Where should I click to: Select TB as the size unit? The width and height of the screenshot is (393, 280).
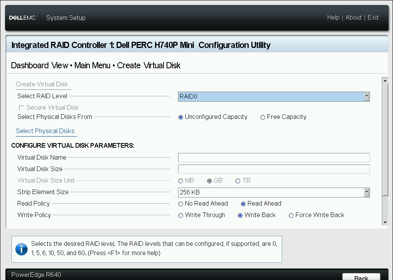(x=238, y=180)
